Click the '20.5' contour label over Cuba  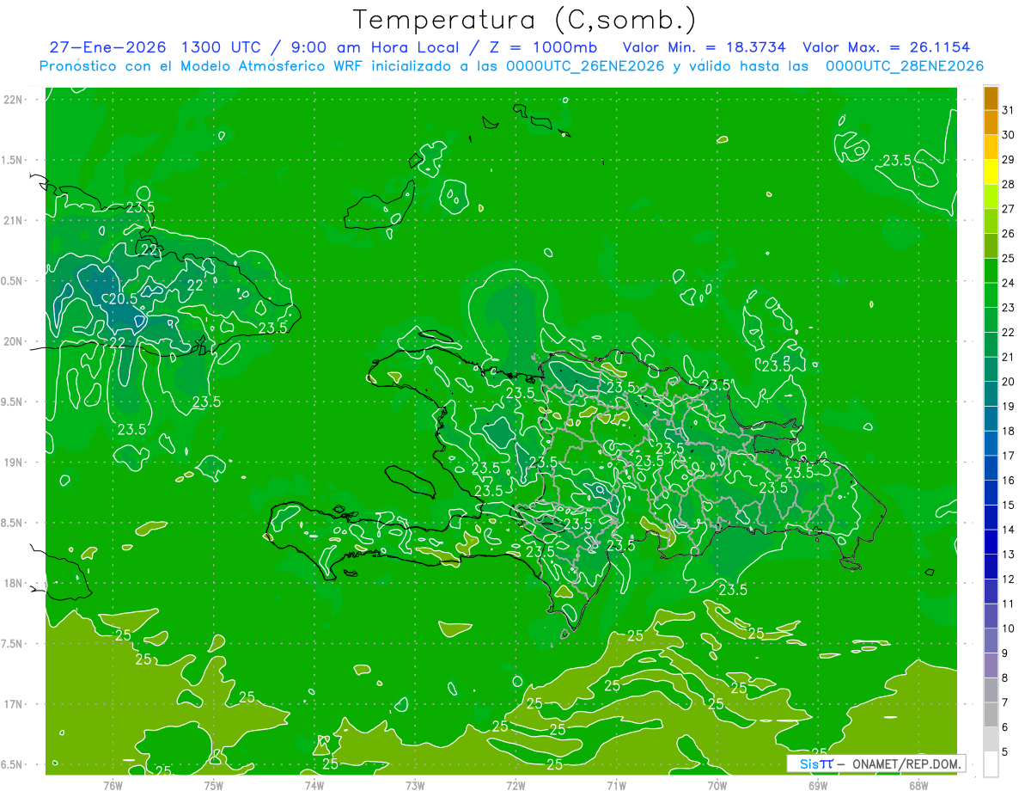click(x=124, y=299)
